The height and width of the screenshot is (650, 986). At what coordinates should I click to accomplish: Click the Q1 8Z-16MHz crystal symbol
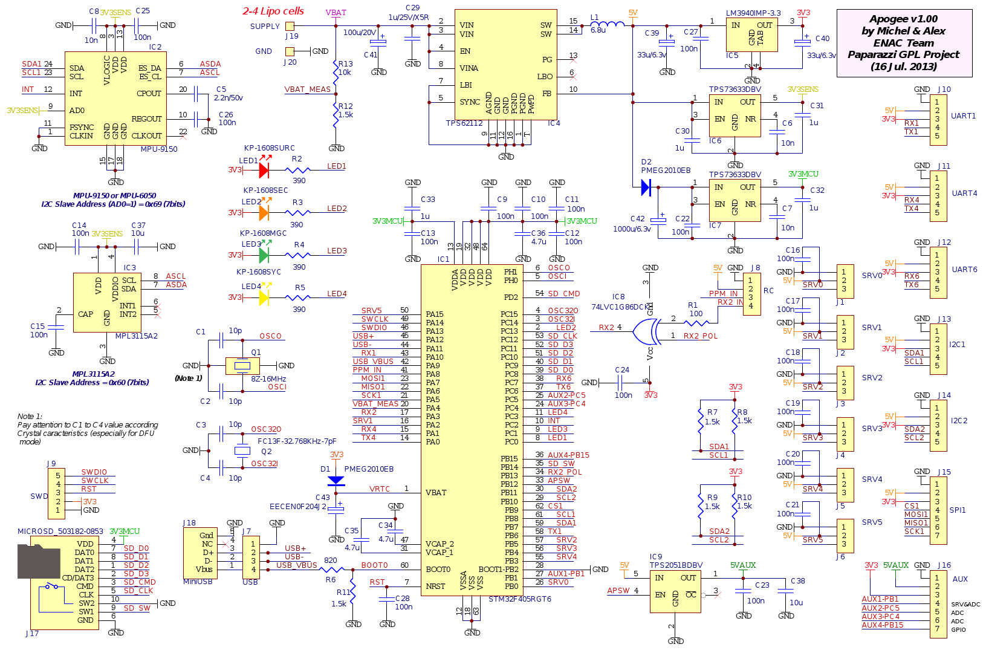tap(242, 366)
